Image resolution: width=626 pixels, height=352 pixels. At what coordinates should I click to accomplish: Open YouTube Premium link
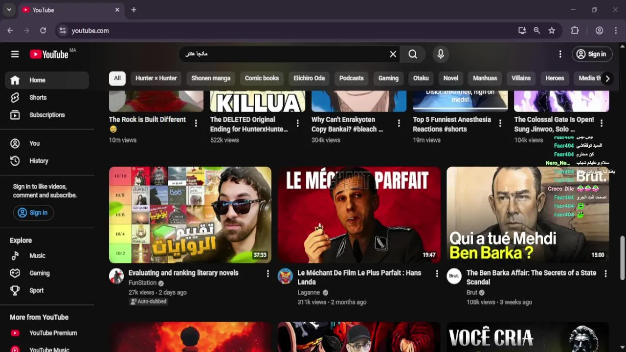point(47,333)
